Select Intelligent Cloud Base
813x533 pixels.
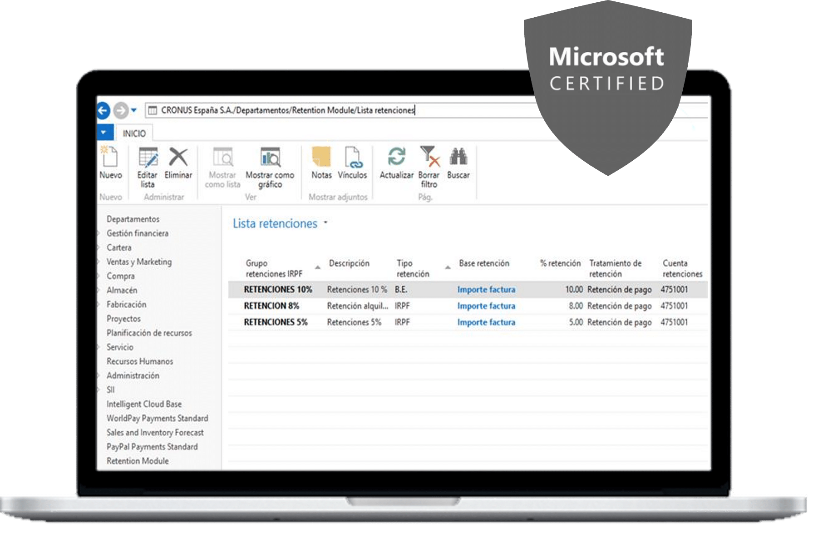[x=144, y=404]
